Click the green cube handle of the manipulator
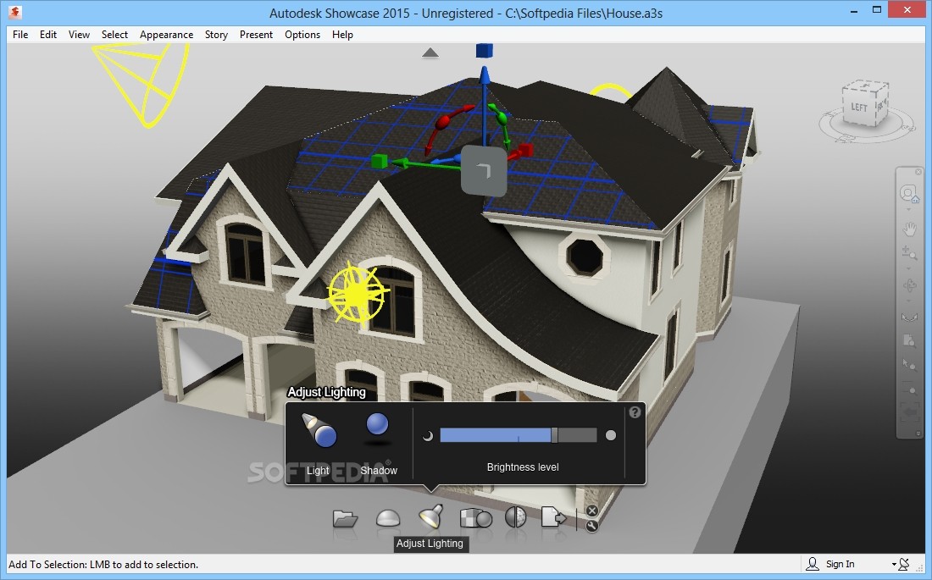Image resolution: width=932 pixels, height=580 pixels. (380, 160)
